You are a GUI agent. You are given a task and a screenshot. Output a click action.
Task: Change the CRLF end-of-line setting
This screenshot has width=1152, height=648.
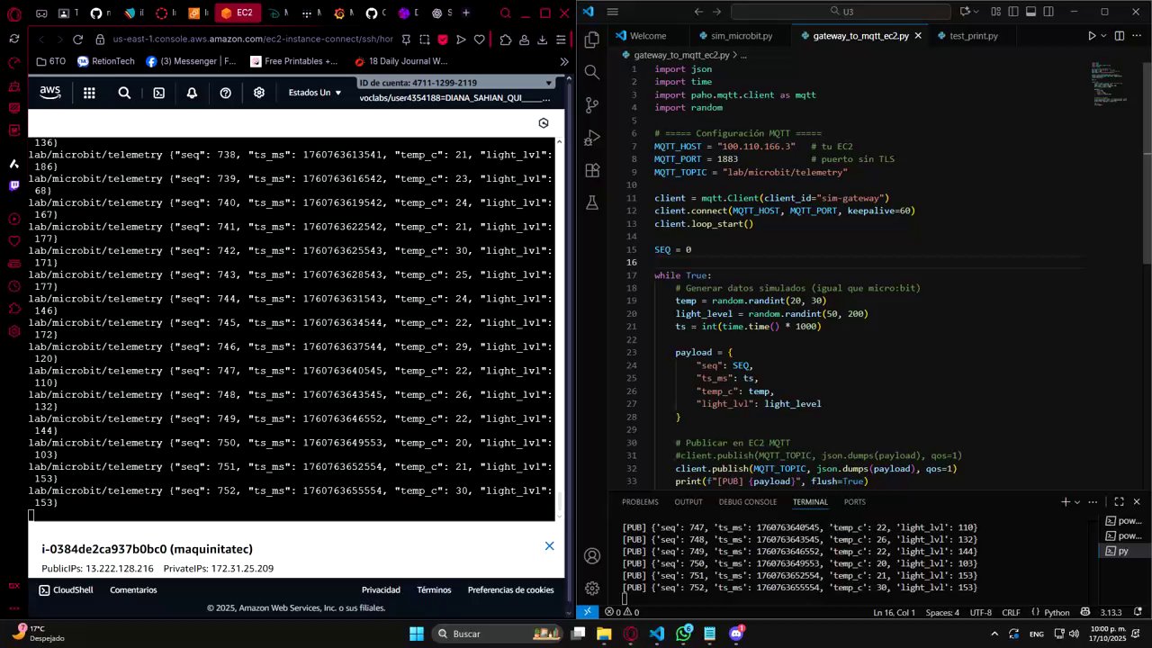click(x=1011, y=612)
